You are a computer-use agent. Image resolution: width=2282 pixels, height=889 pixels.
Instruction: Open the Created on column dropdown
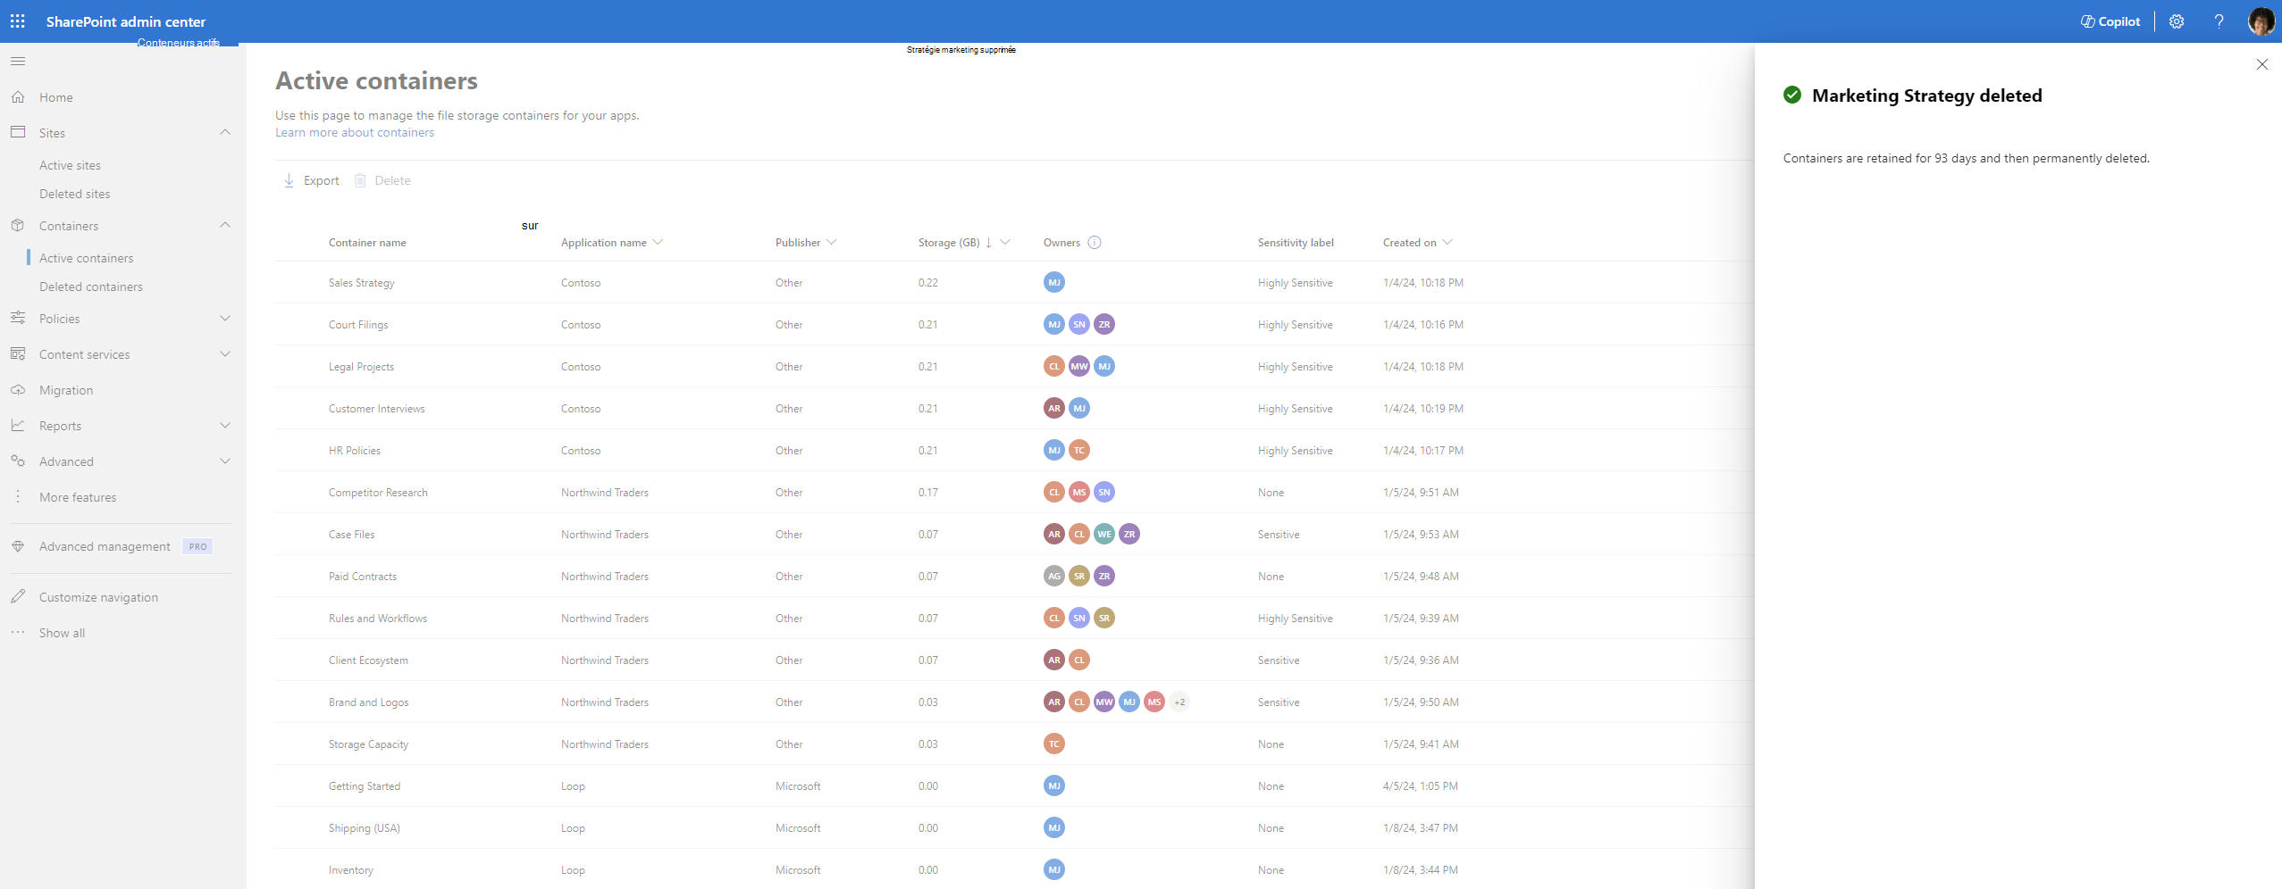tap(1447, 242)
